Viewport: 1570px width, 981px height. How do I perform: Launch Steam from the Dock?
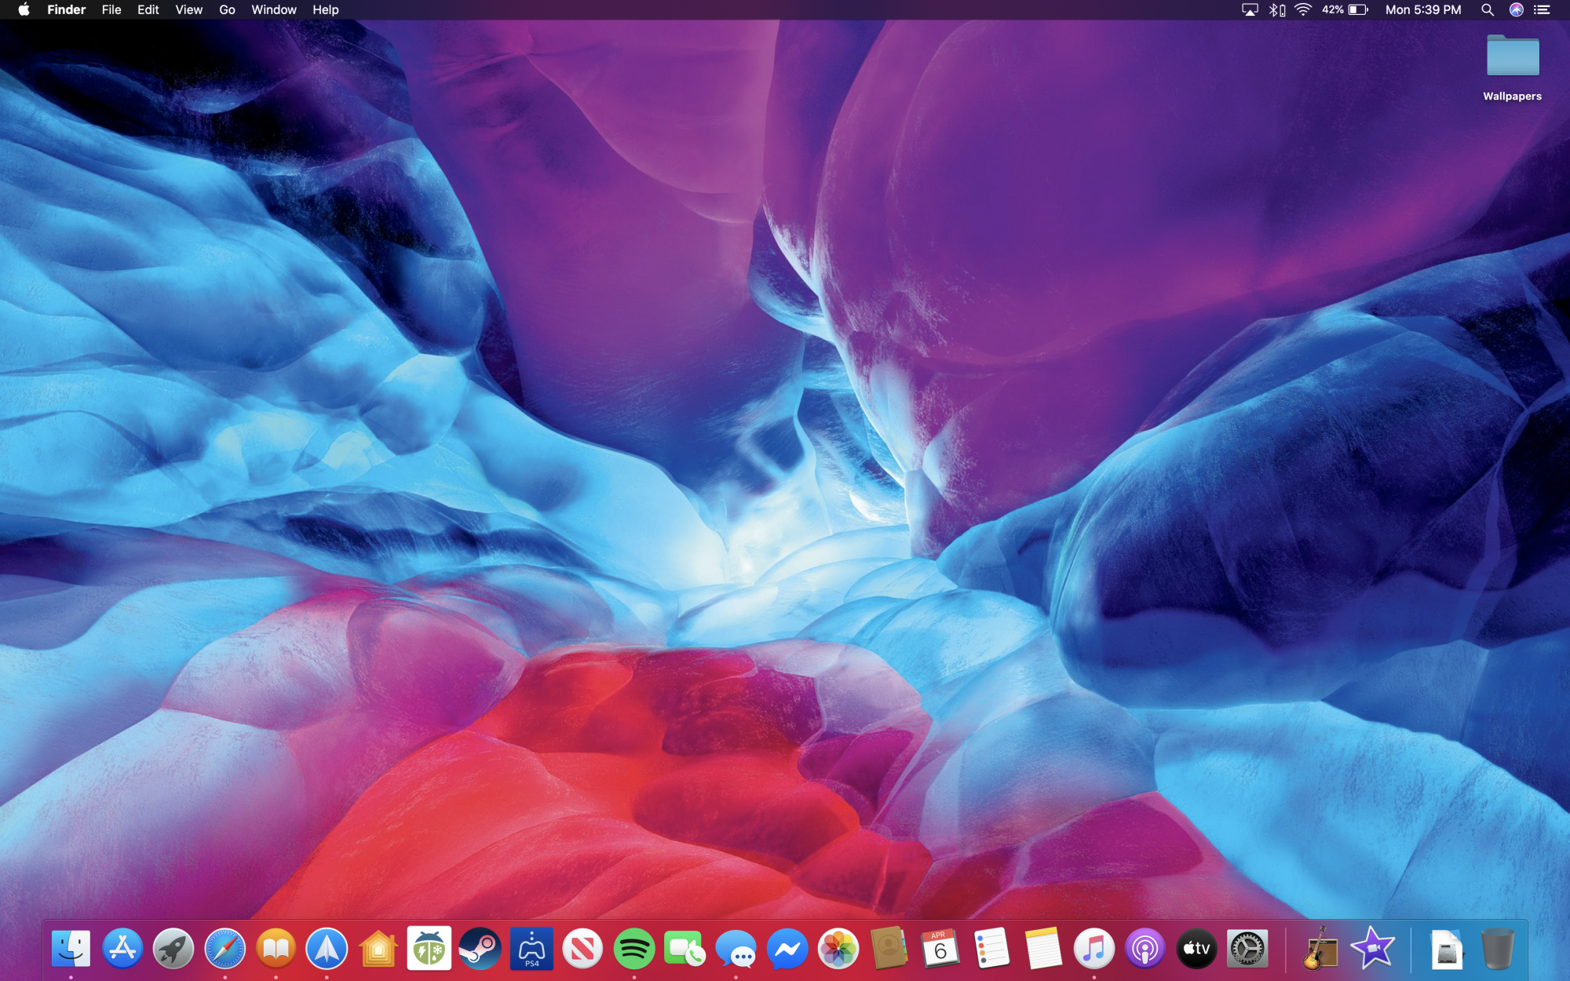click(480, 948)
